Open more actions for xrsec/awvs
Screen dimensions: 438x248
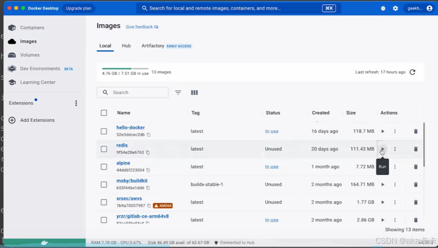click(395, 202)
